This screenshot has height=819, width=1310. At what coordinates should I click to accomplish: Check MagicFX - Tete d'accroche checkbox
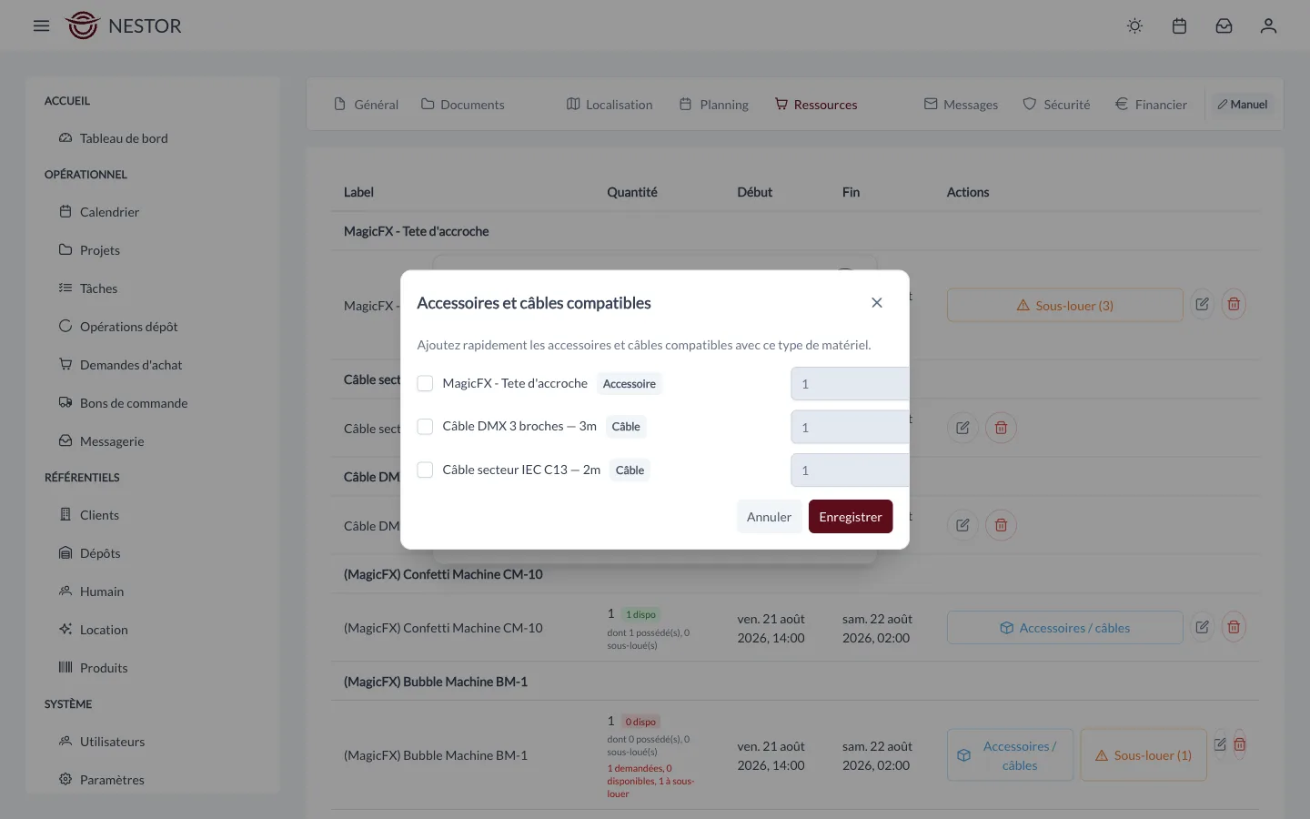pyautogui.click(x=425, y=383)
